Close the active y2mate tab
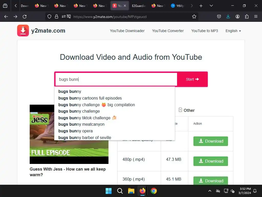This screenshot has width=262, height=197. tap(125, 6)
